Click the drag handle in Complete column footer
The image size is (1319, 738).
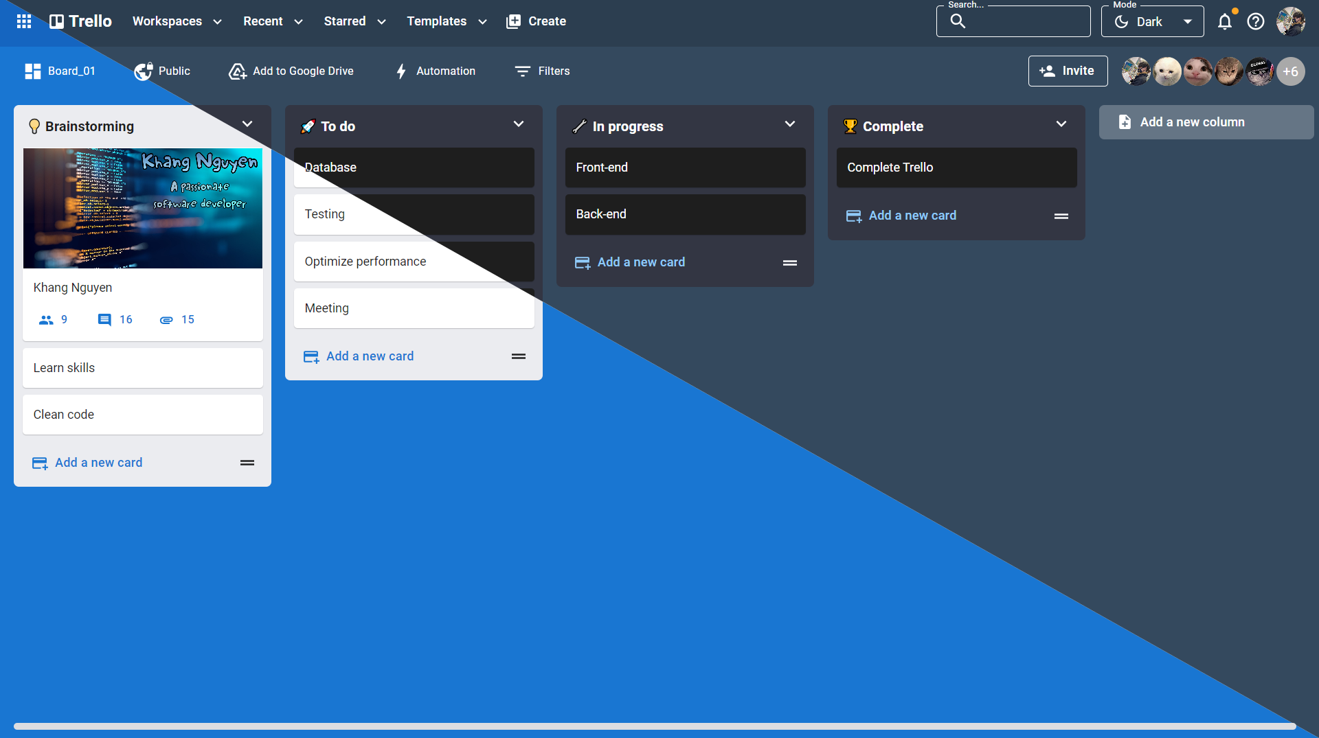click(x=1061, y=216)
